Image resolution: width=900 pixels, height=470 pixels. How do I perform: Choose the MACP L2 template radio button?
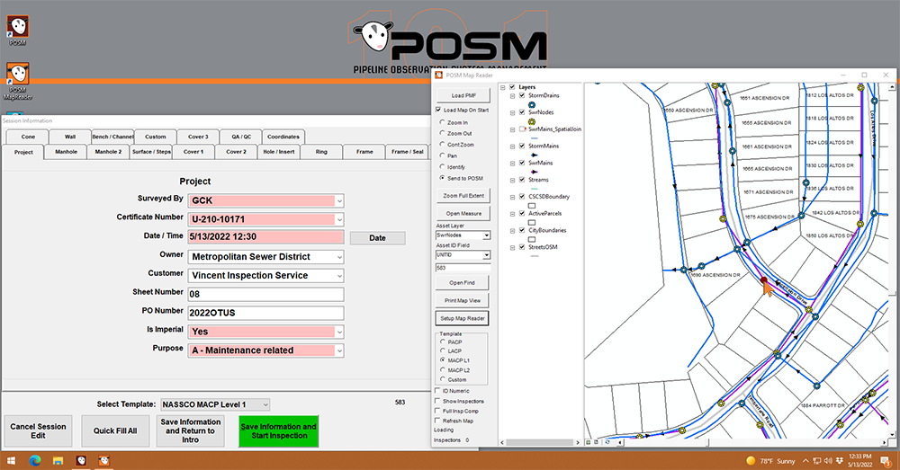pos(443,369)
